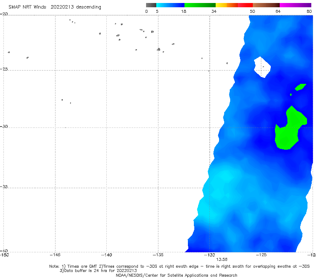Click the color bar label '18'
Image resolution: width=316 pixels, height=278 pixels.
click(x=184, y=11)
